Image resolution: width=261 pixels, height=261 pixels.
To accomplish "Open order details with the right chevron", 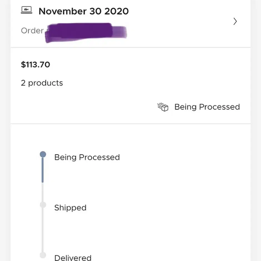I will tap(235, 21).
